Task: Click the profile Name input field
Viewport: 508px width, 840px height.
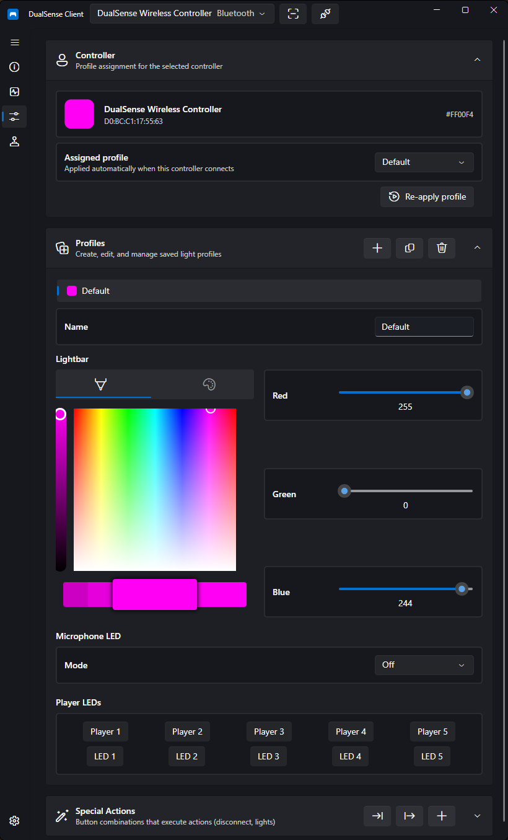Action: (424, 327)
